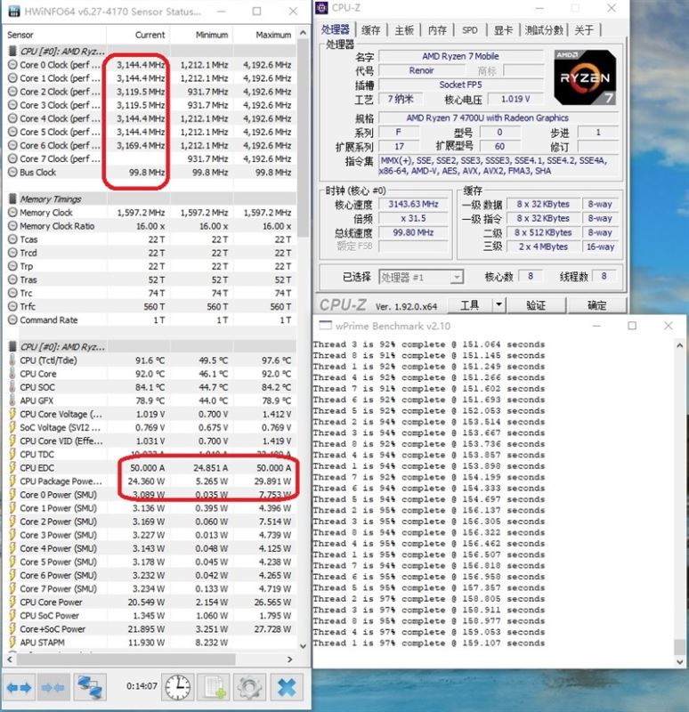Click the Memory Timings chip icon
Screen dimensions: 689x712
[x=12, y=198]
